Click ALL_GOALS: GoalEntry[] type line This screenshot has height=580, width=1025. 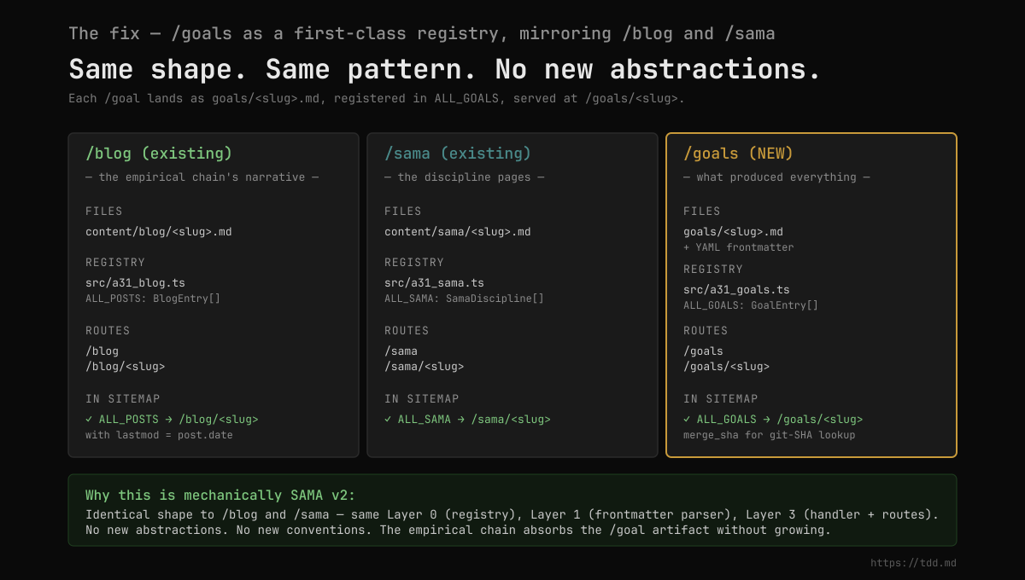(x=751, y=305)
